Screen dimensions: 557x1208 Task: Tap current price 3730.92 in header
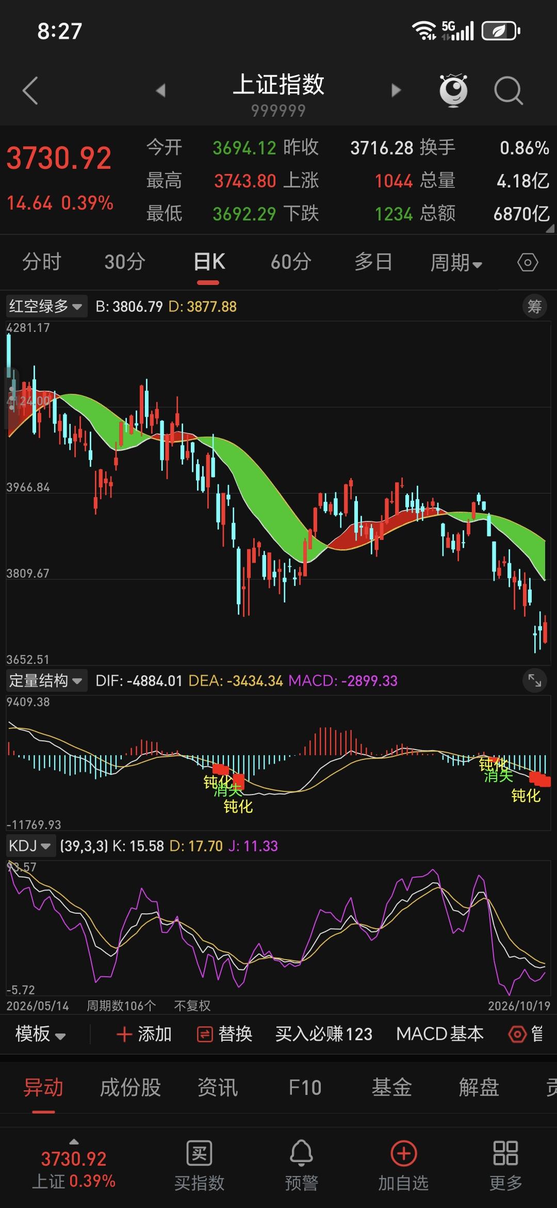click(x=59, y=158)
